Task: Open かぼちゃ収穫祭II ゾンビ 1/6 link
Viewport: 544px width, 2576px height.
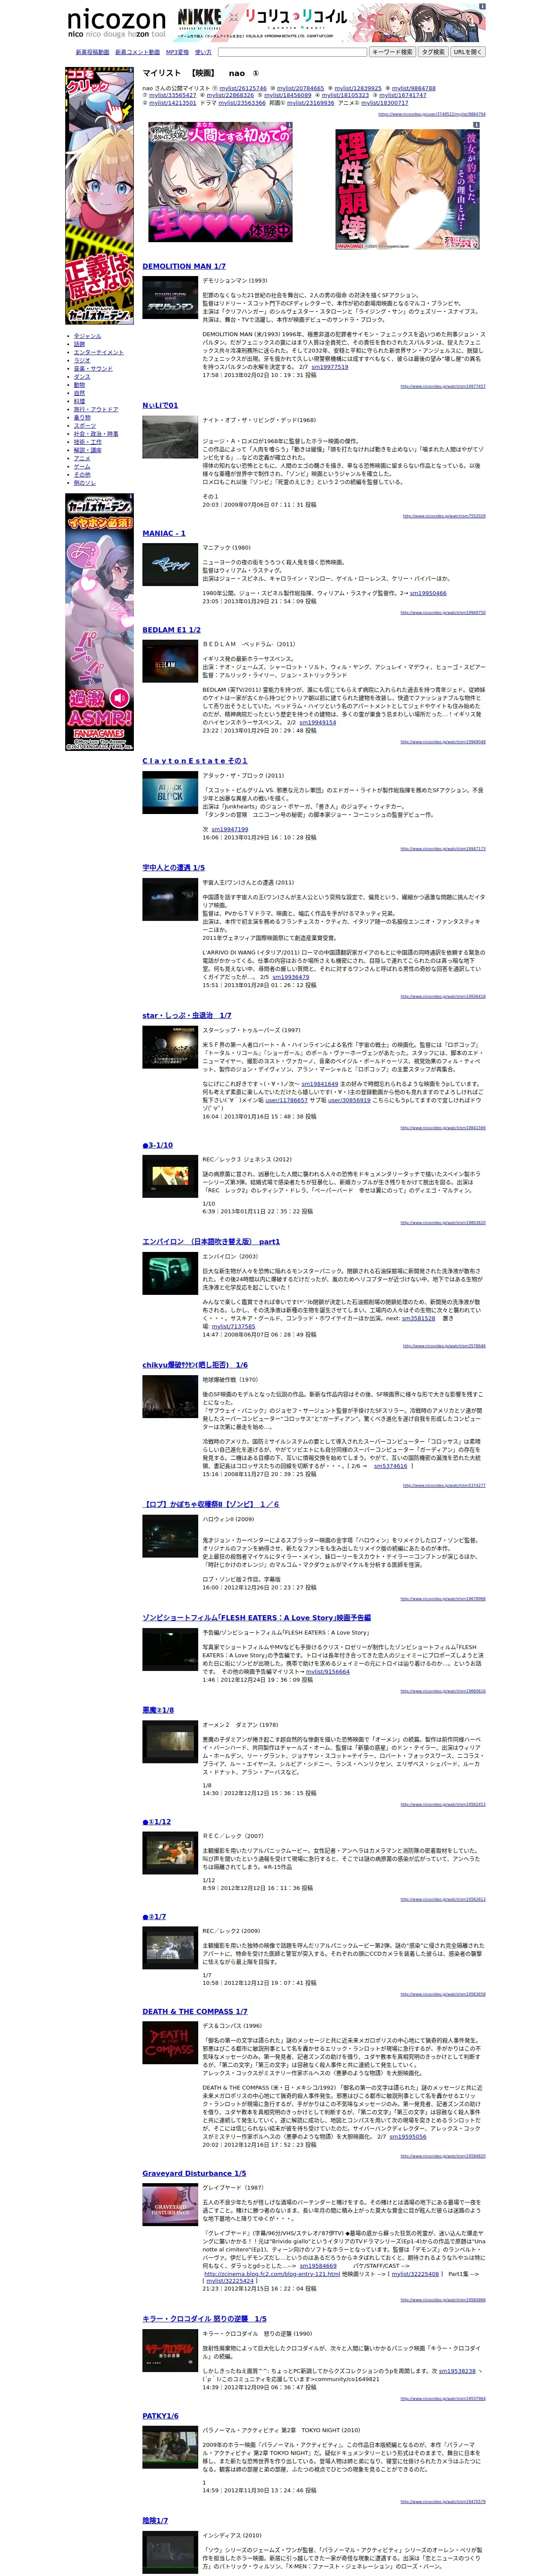Action: tap(211, 1503)
